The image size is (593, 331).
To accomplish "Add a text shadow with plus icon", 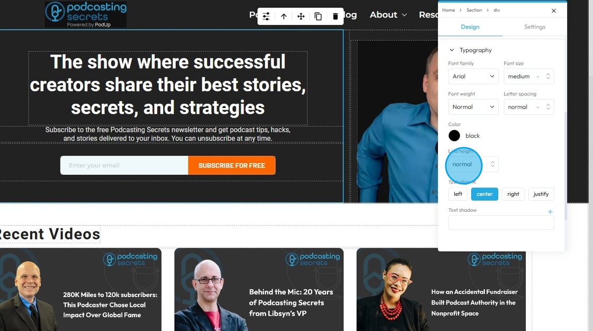I will pyautogui.click(x=550, y=212).
